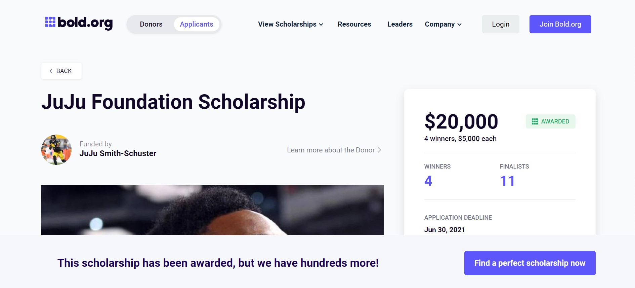Go to the Leaders page
Viewport: 635px width, 288px height.
tap(400, 24)
